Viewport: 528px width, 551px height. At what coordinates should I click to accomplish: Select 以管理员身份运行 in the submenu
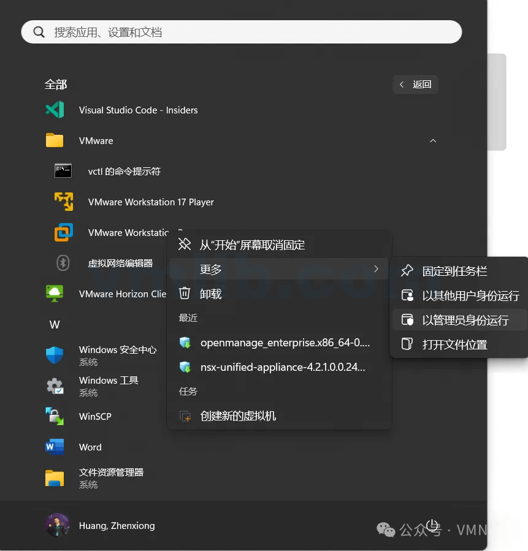click(465, 320)
